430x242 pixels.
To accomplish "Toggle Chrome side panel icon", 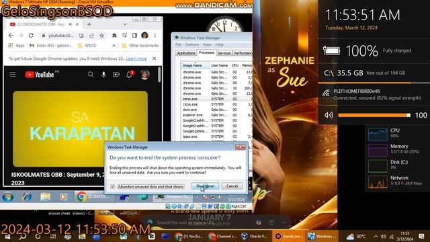I will (x=134, y=36).
